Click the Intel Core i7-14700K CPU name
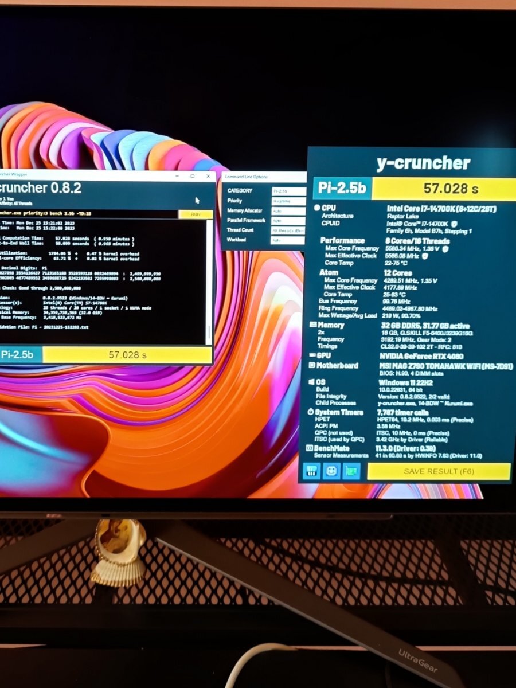 pos(441,209)
